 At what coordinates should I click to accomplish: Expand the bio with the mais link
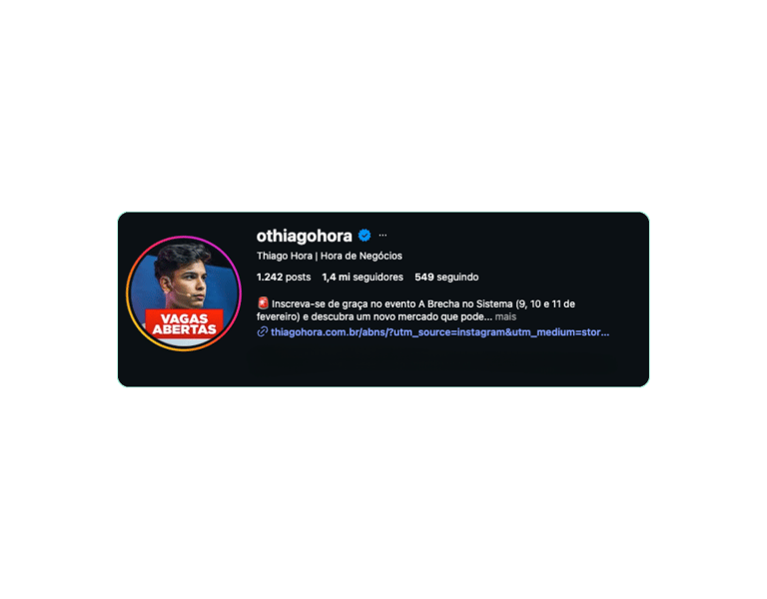coord(505,316)
